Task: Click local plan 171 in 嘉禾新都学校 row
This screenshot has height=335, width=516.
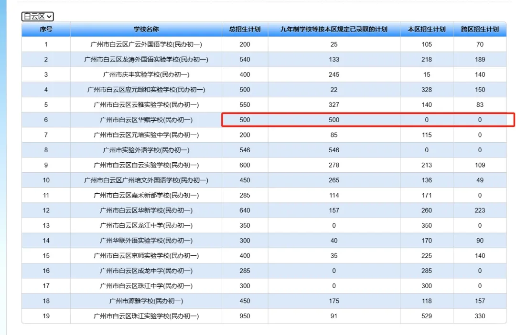Action: [x=427, y=196]
